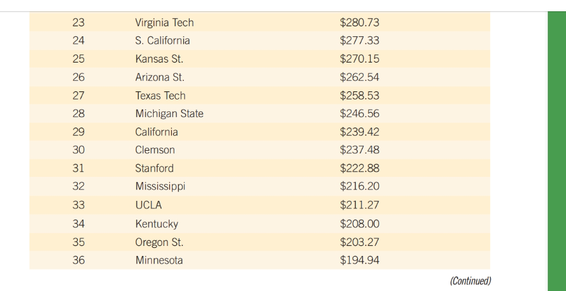The width and height of the screenshot is (566, 291).
Task: Click the $280.73 amount
Action: [x=360, y=23]
